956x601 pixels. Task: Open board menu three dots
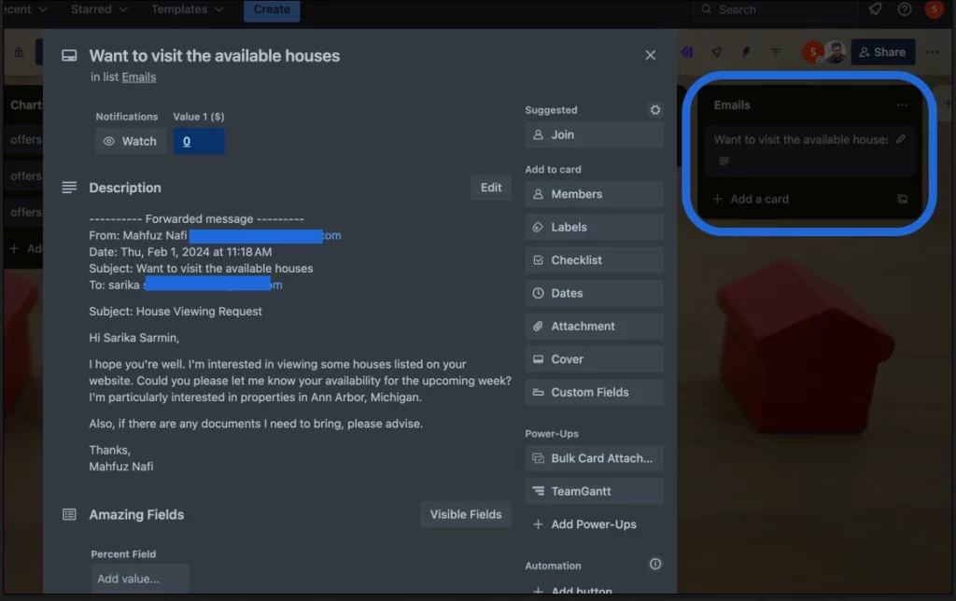(x=932, y=52)
